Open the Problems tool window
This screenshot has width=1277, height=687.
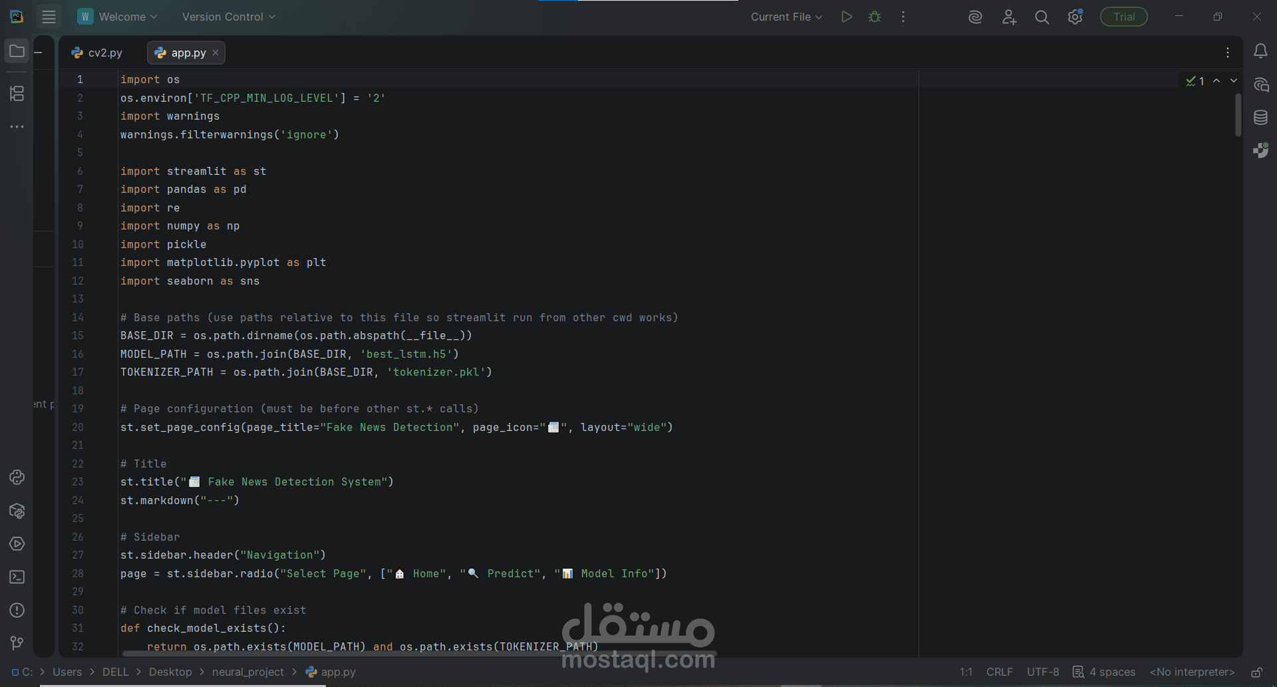tap(17, 611)
